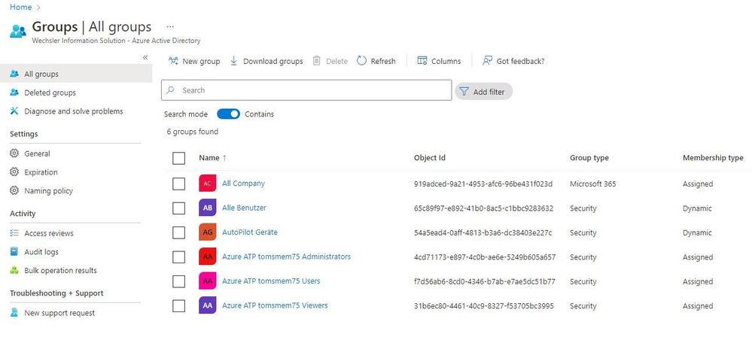Click the Bulk operation results icon
752x337 pixels.
pyautogui.click(x=14, y=270)
